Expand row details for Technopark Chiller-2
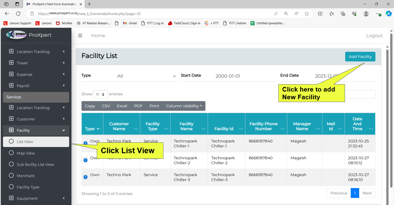Screen dimensions: 394x205 coord(85,160)
